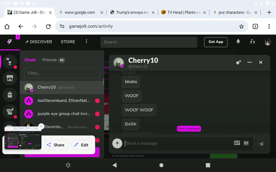The image size is (276, 172).
Task: Reload the page
Action: (x=48, y=27)
